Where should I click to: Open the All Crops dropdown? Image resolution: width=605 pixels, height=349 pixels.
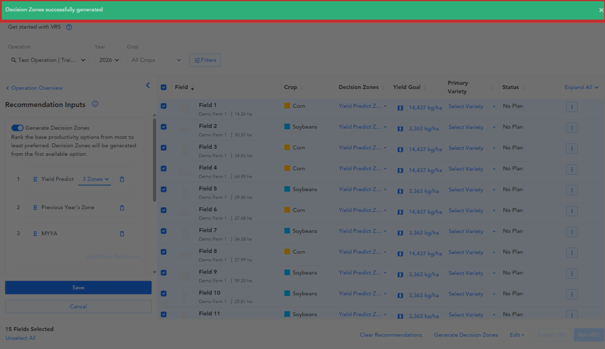tap(156, 60)
